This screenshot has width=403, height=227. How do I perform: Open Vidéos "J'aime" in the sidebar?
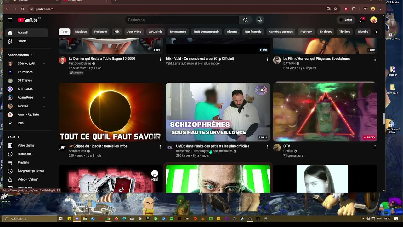[27, 179]
